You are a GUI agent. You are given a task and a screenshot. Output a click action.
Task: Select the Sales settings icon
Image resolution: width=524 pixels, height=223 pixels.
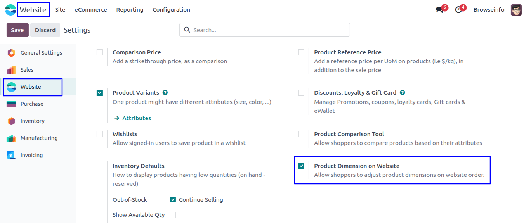tap(12, 70)
